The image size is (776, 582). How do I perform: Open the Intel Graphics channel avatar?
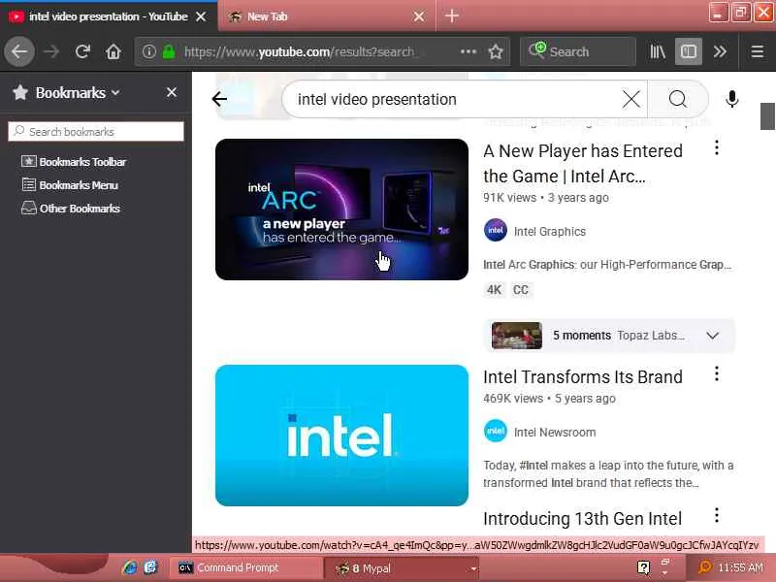[x=496, y=230]
